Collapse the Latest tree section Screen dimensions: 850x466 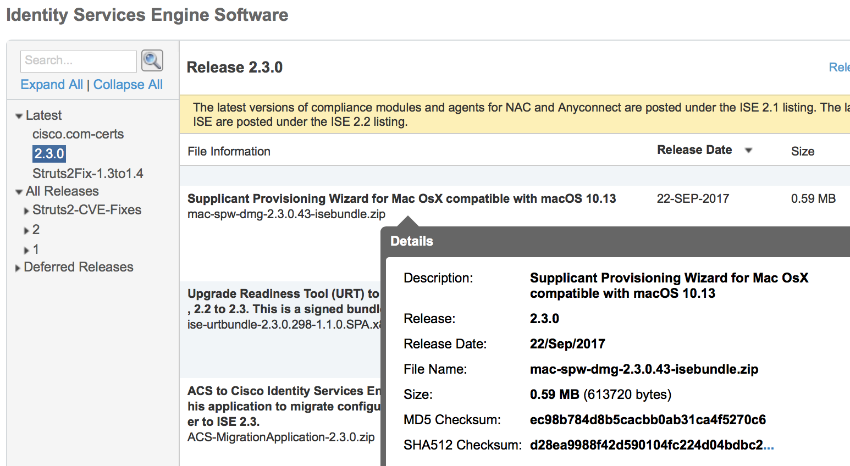tap(19, 116)
